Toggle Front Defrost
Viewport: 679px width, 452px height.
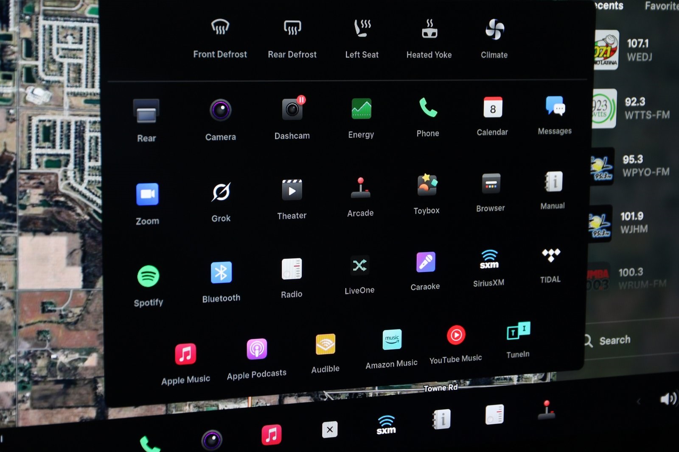tap(220, 28)
